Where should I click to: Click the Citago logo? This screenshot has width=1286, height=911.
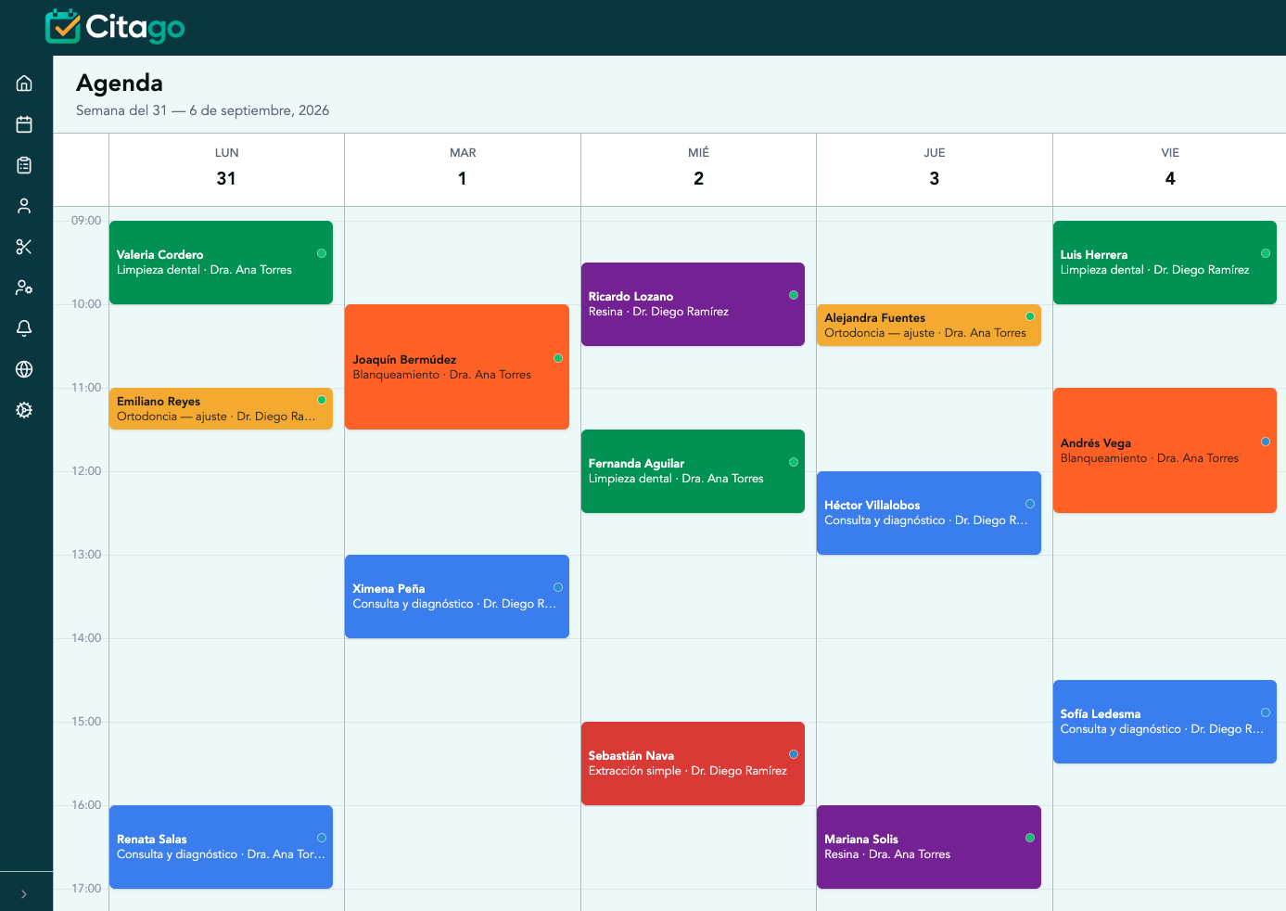(115, 27)
